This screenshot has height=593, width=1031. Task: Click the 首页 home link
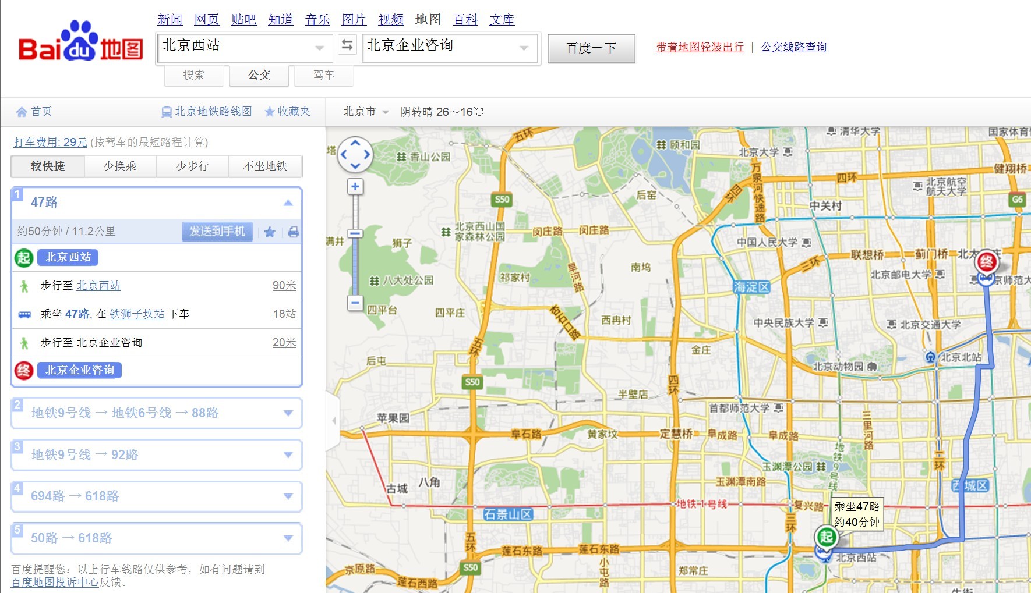click(x=41, y=112)
